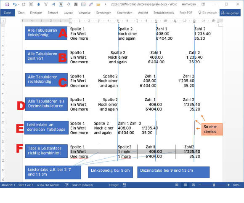Click the boxed letter A icon in toolbar
Image resolution: width=244 pixels, height=203 pixels.
click(x=61, y=4)
